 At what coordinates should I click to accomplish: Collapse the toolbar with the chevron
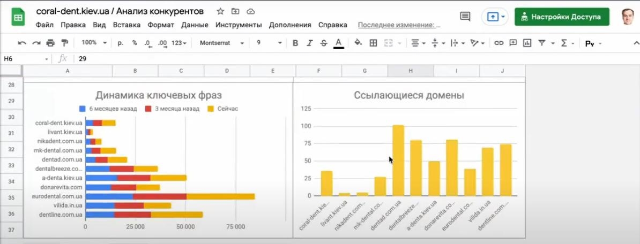tap(636, 43)
